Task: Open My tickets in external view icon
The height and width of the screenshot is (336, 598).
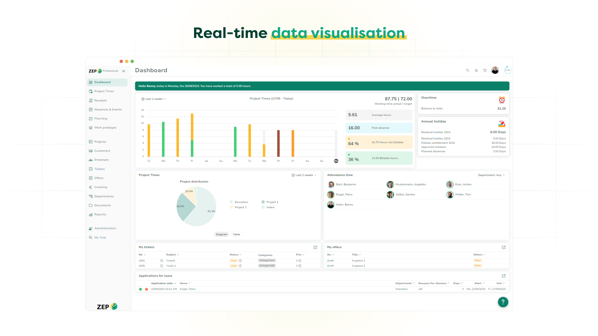Action: click(315, 247)
